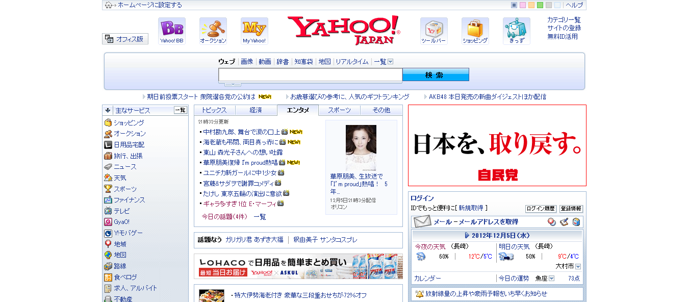
Task: Select the pink theme color swatch
Action: click(x=523, y=5)
